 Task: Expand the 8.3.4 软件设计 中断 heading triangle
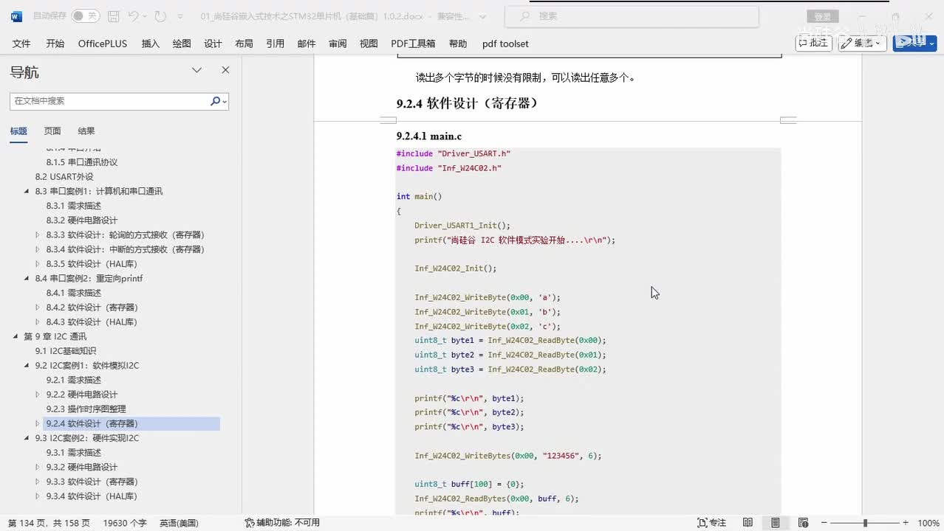coord(38,249)
